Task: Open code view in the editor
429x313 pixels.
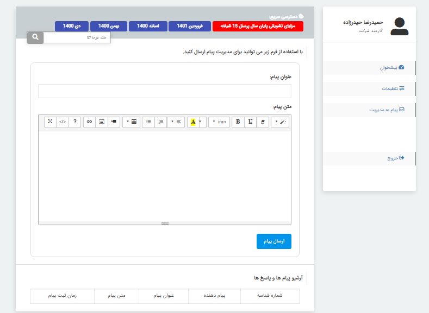Action: (63, 122)
